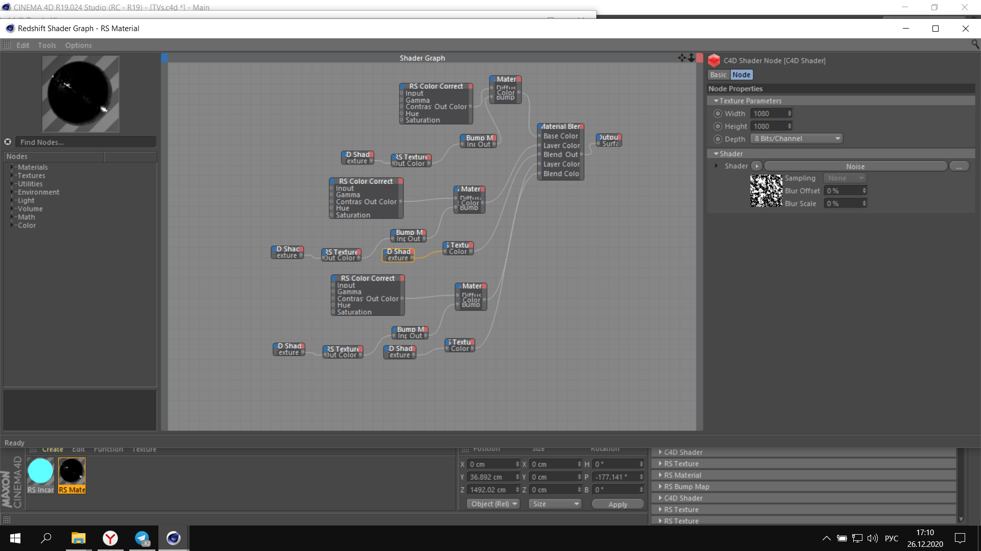Select the Material Blender node
Screen dimensions: 981x551
coord(560,151)
